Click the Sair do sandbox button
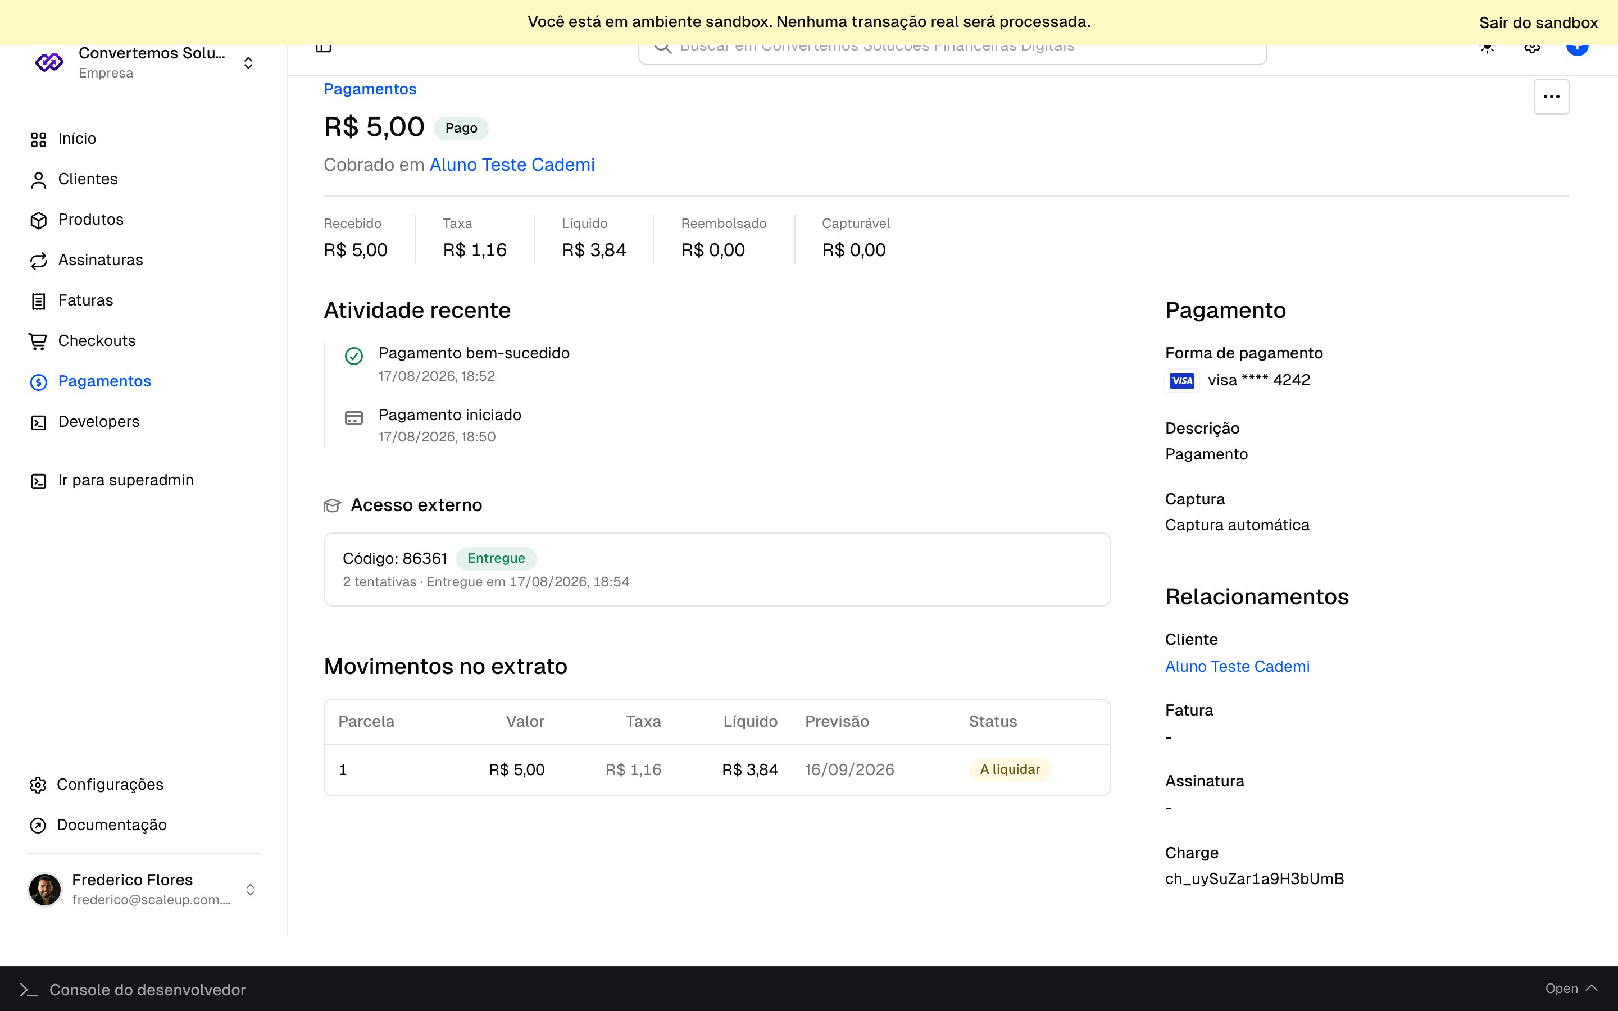This screenshot has width=1618, height=1011. [x=1538, y=22]
